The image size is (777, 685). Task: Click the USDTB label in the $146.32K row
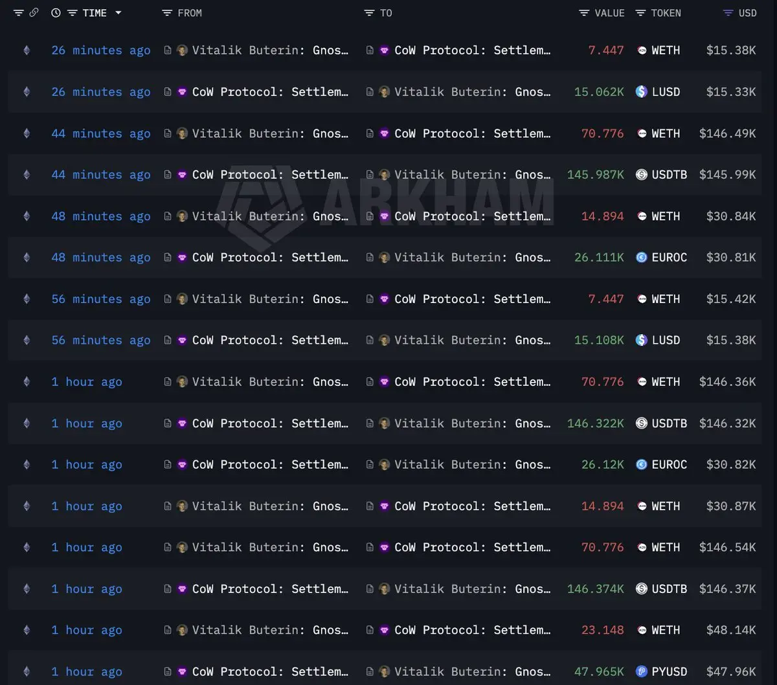(x=670, y=423)
